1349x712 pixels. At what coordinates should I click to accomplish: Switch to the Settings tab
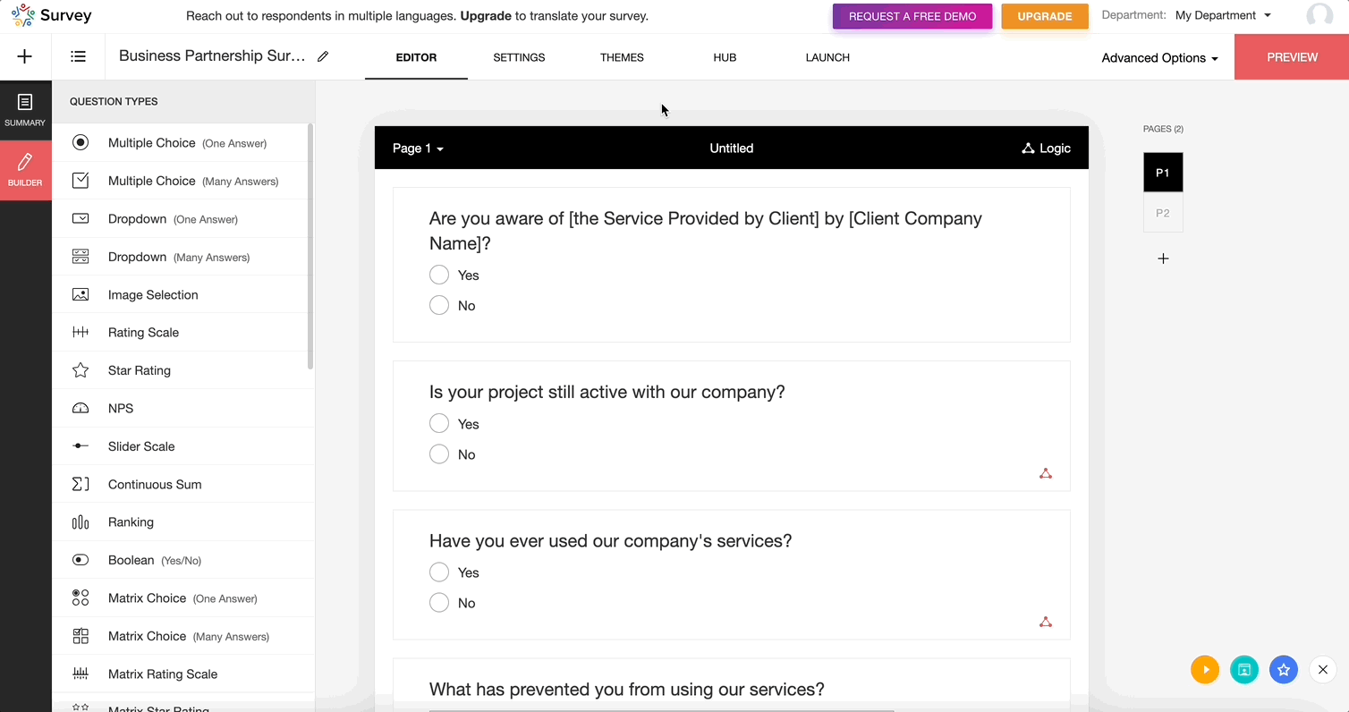click(x=519, y=57)
